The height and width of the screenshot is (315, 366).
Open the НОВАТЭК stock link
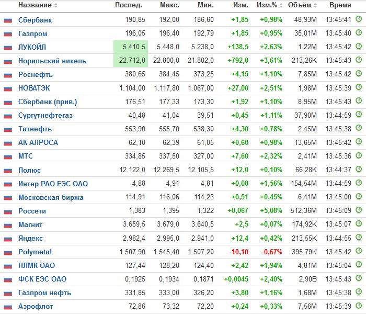pyautogui.click(x=34, y=88)
